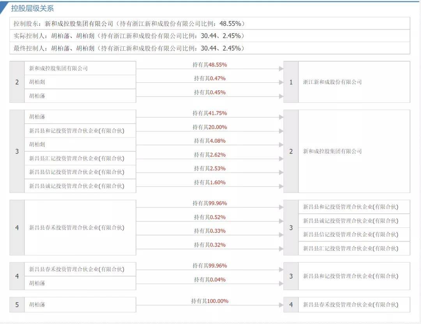Select the 浙江新和成股份有限公司 cell
421x324 pixels.
(x=354, y=82)
